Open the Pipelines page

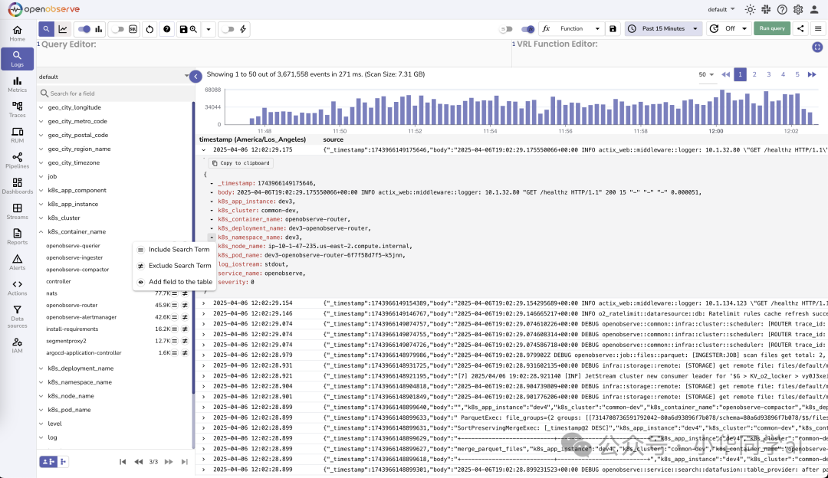18,160
